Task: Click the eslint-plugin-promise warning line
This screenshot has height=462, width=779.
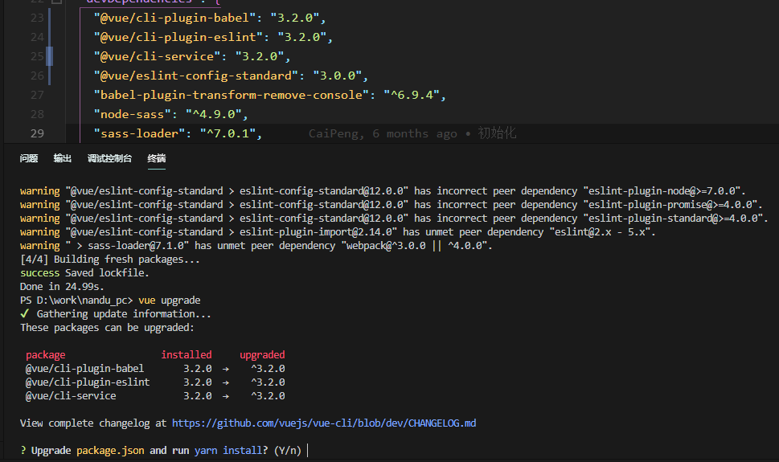Action: click(392, 205)
